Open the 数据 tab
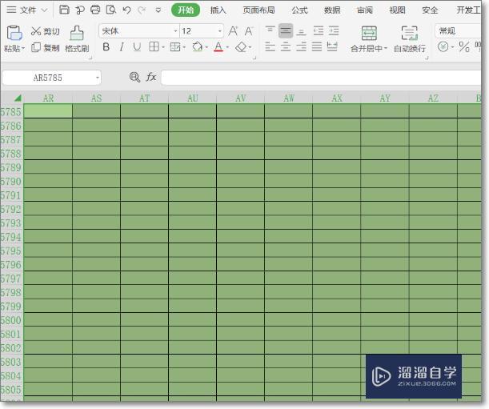The image size is (489, 409). (332, 10)
